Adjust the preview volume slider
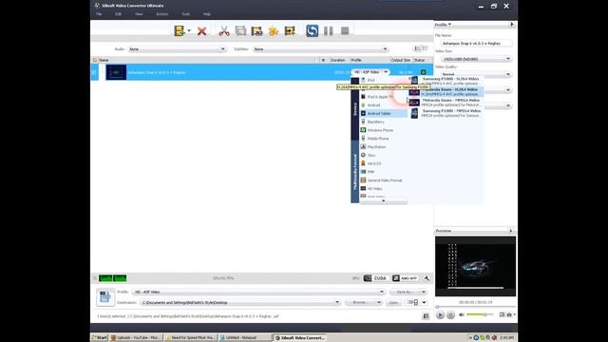This screenshot has height=342, width=608. click(x=480, y=314)
